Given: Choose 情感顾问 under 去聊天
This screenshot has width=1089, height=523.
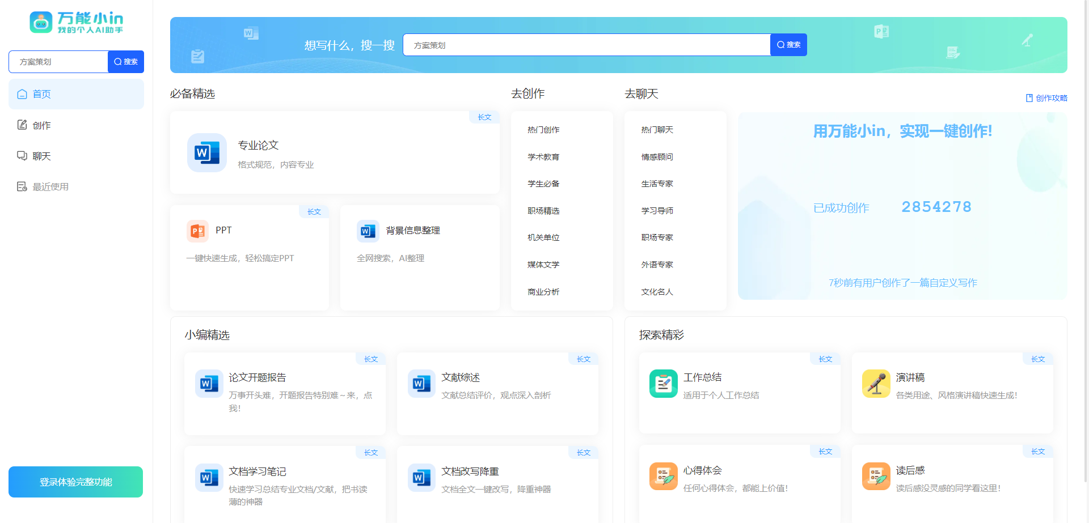Looking at the screenshot, I should pyautogui.click(x=657, y=157).
